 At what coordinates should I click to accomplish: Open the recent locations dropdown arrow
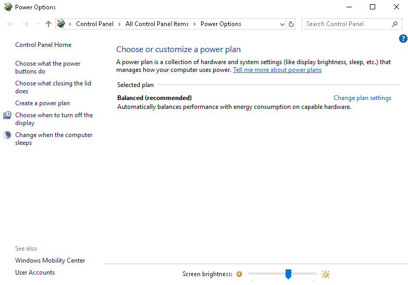tap(38, 24)
